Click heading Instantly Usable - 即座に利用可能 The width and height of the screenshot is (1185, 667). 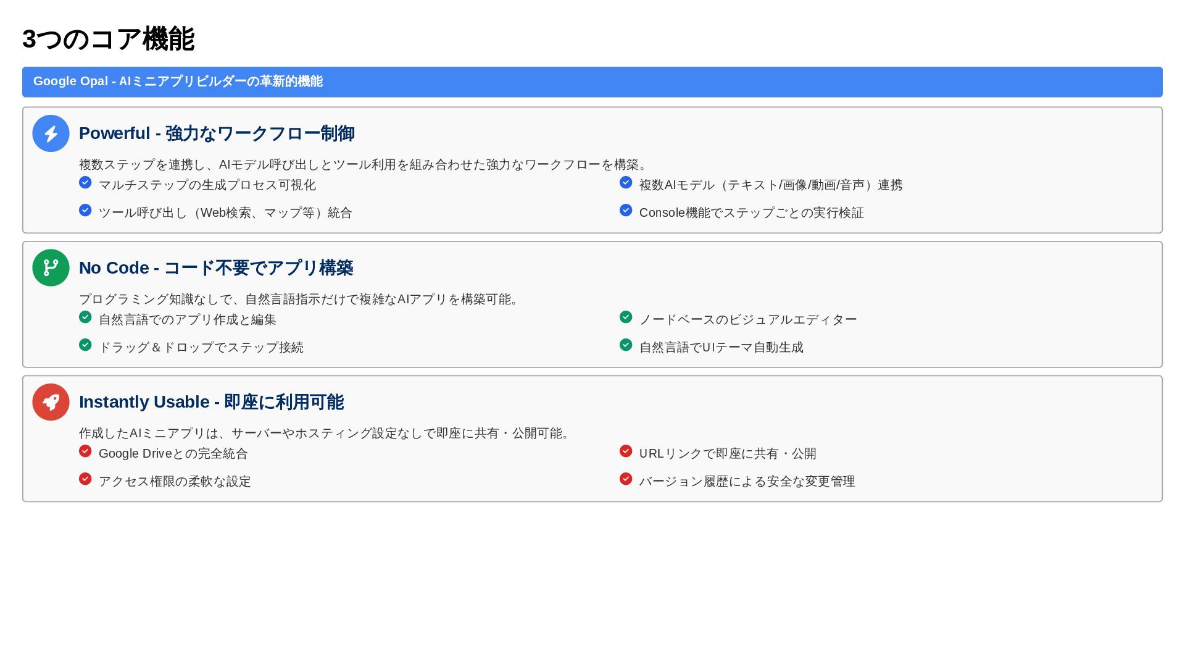[x=211, y=402]
